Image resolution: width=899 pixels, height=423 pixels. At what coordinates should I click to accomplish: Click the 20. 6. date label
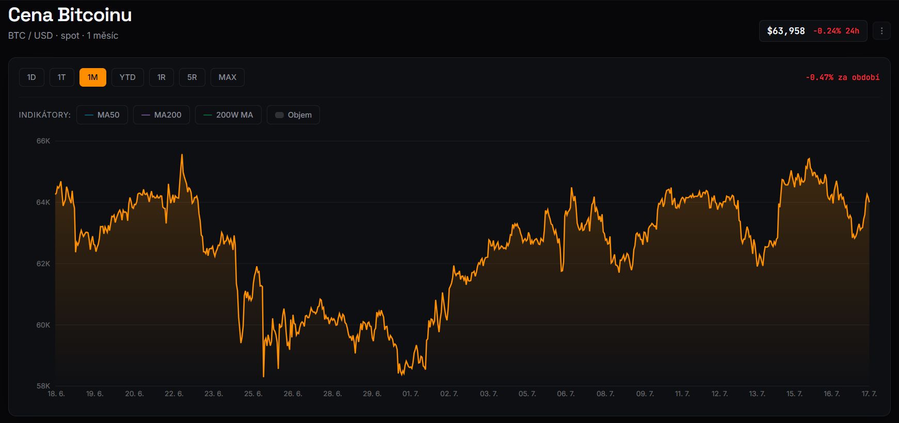click(134, 394)
